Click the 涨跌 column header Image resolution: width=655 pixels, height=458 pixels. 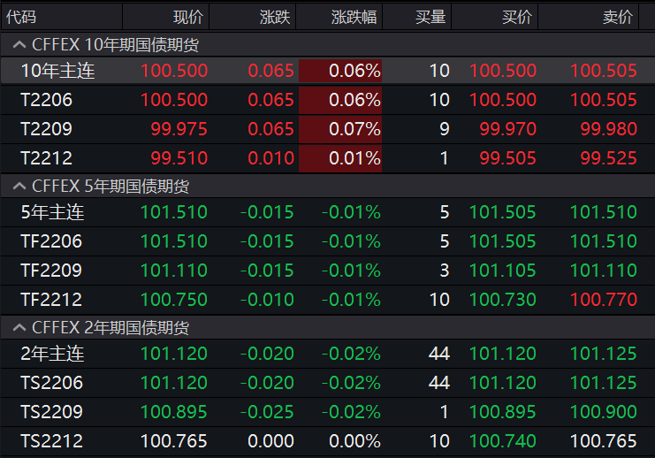tap(275, 17)
